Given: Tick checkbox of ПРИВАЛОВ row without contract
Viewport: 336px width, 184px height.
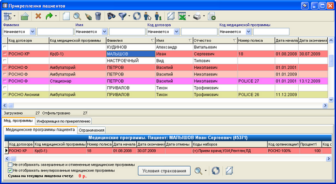Looking at the screenshot, I should (x=5, y=88).
